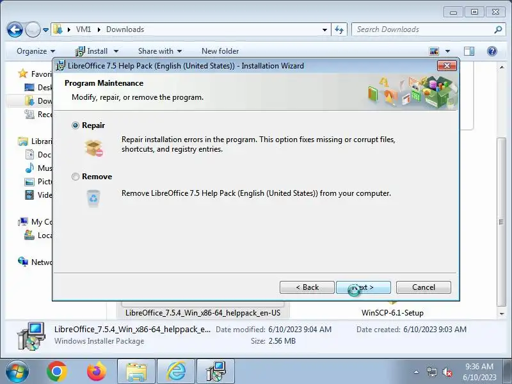Click the Remove recycle bin icon
This screenshot has height=384, width=512.
pos(93,198)
